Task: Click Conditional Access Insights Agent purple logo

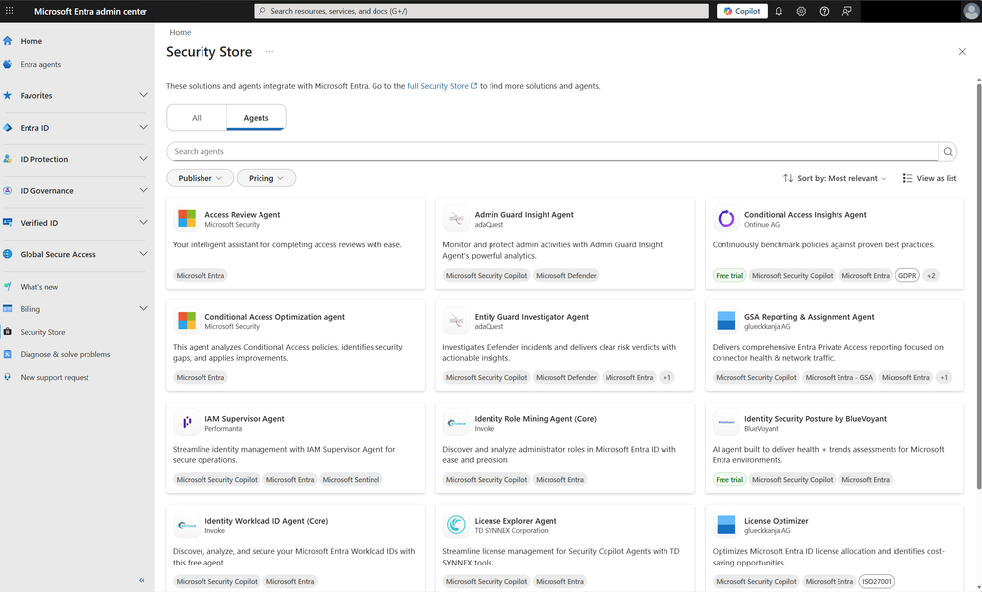Action: coord(725,218)
